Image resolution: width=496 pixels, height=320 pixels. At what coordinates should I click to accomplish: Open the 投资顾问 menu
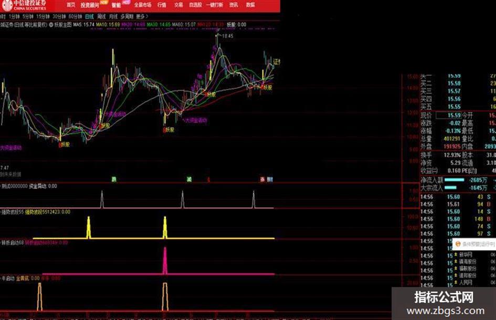90,5
